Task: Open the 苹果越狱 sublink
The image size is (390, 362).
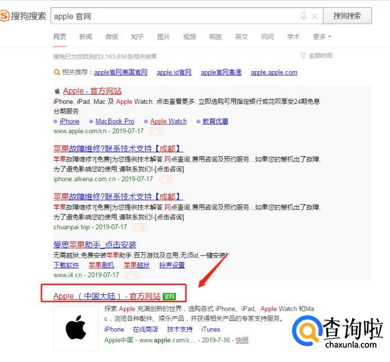Action: [x=137, y=265]
